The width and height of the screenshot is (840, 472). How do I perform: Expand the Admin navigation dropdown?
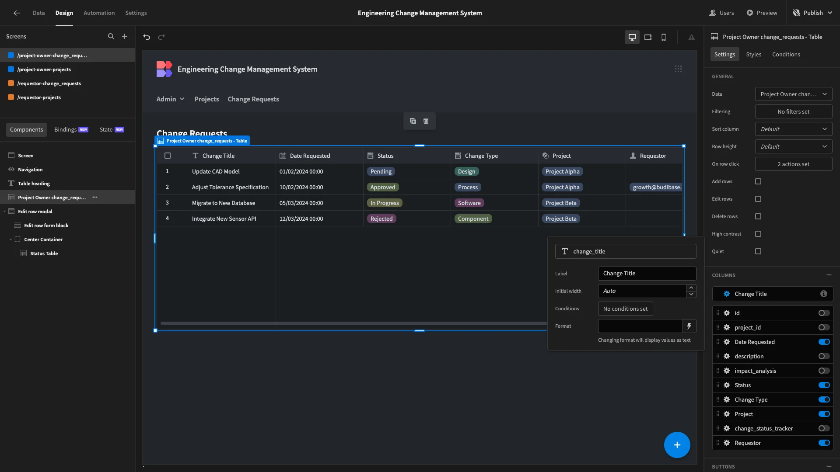[171, 99]
